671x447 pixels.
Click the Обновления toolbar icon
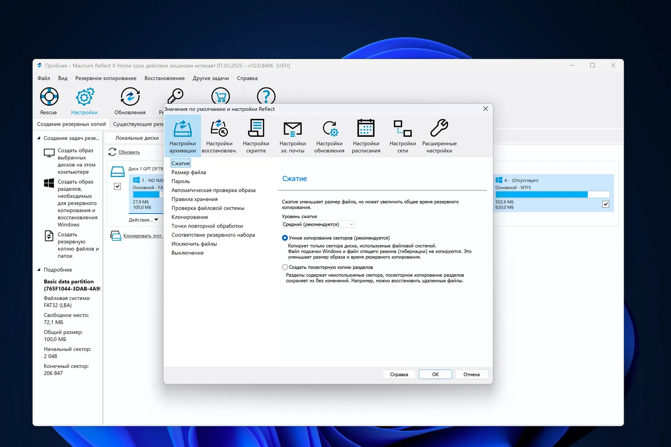[130, 97]
